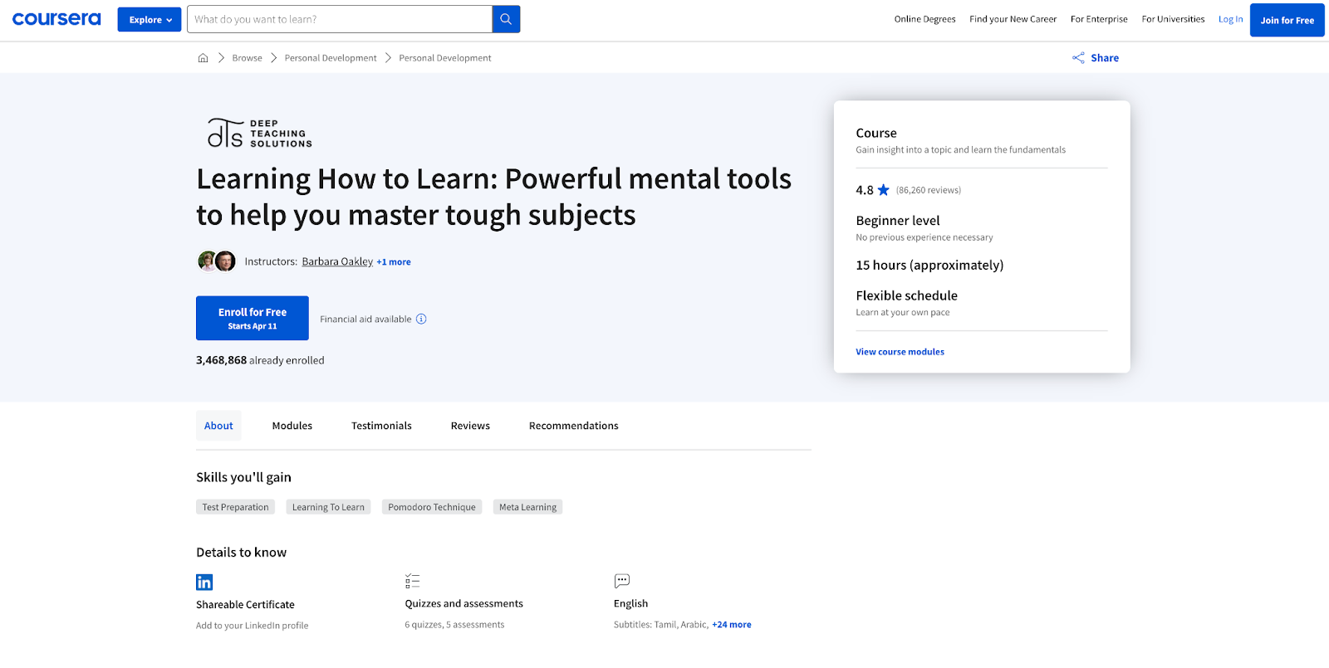This screenshot has width=1329, height=668.
Task: Click the Beginner level text
Action: tap(898, 221)
